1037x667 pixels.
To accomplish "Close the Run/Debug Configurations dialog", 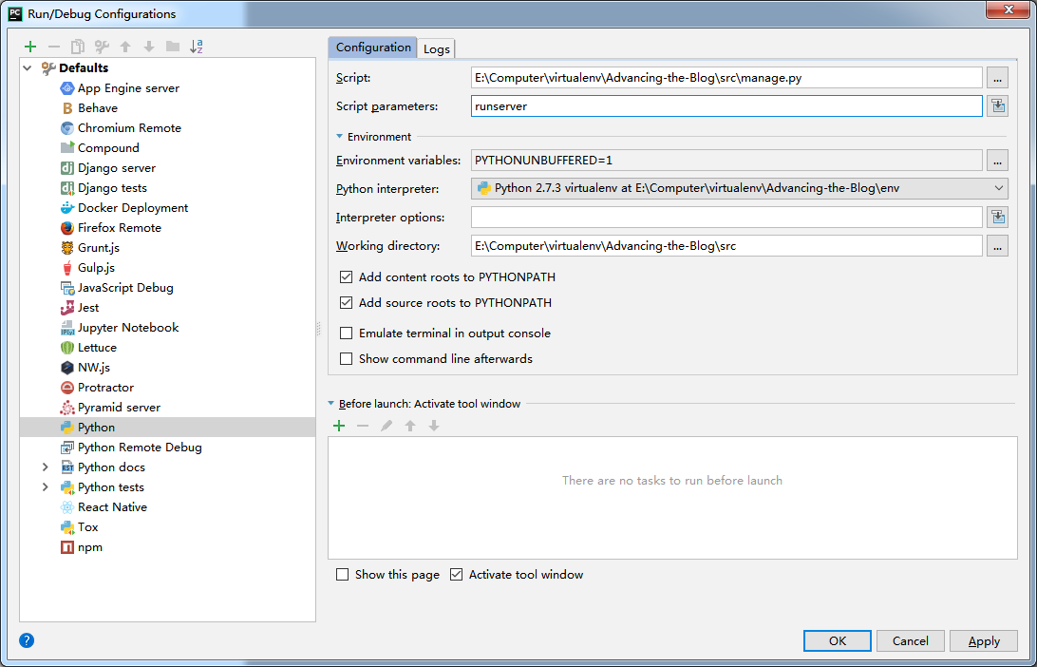I will (1009, 10).
